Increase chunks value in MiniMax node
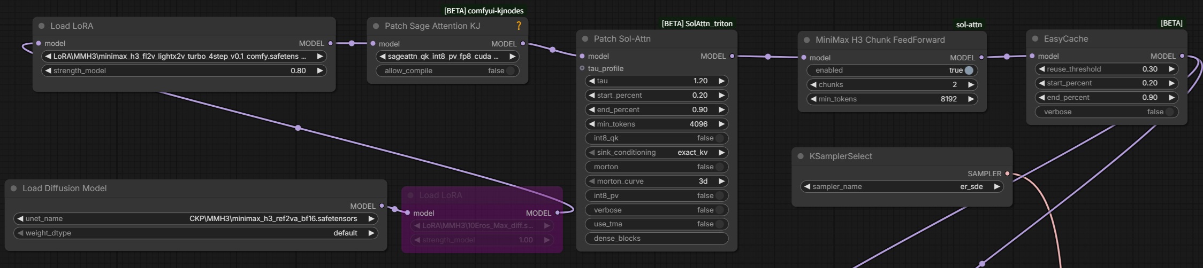Image resolution: width=1203 pixels, height=268 pixels. [x=970, y=84]
